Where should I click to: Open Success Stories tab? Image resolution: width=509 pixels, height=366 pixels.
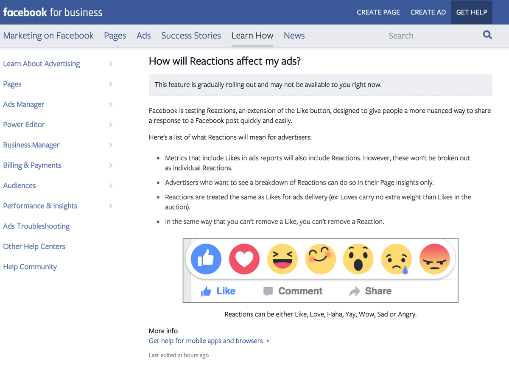pos(191,36)
